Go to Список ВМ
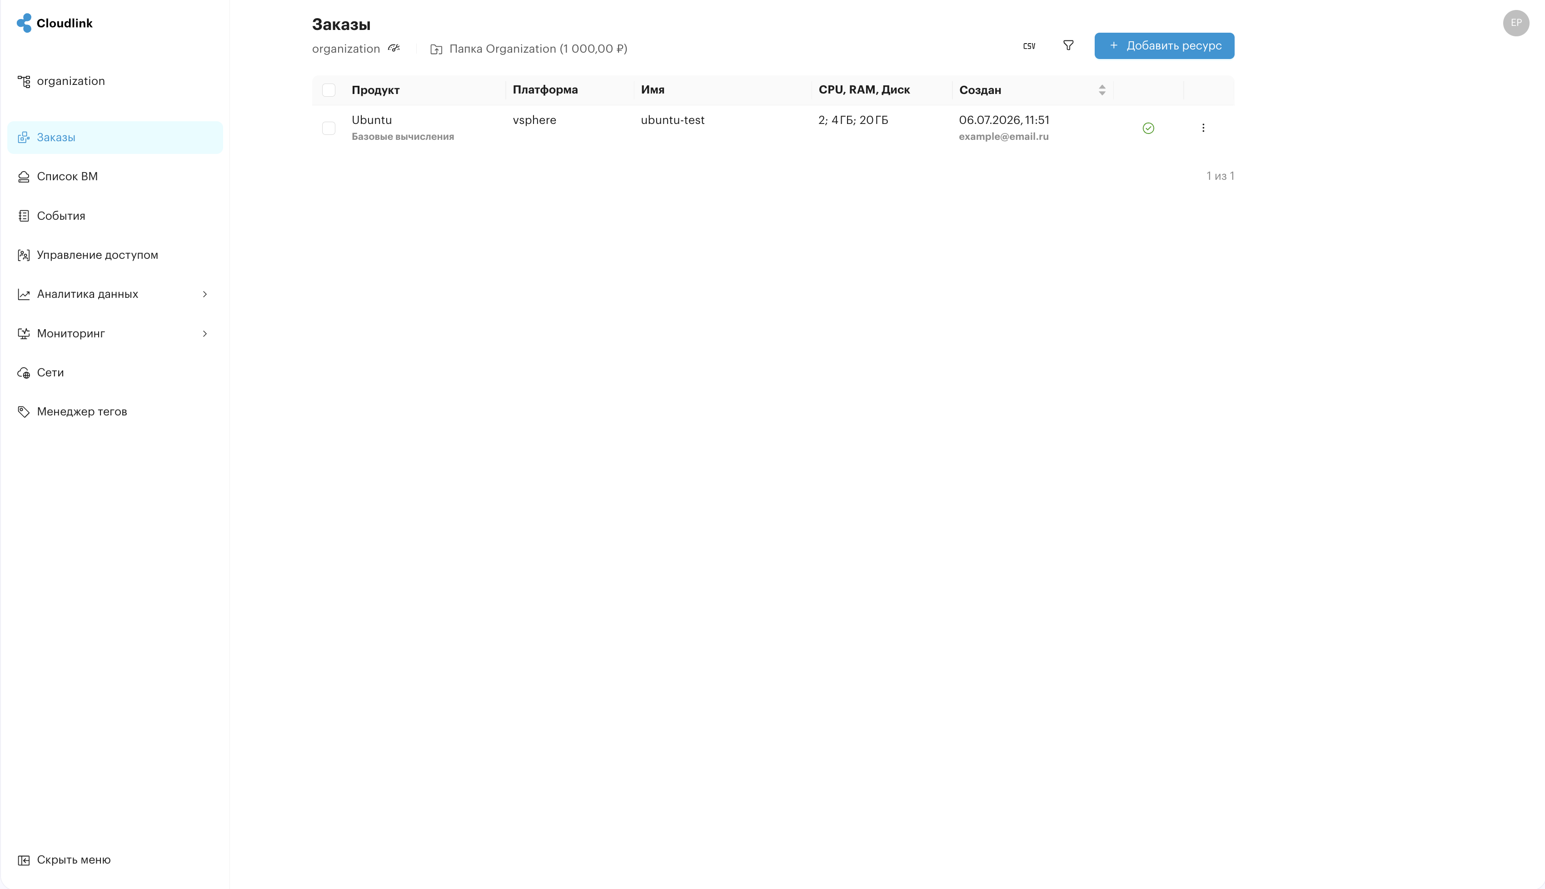 click(x=115, y=177)
